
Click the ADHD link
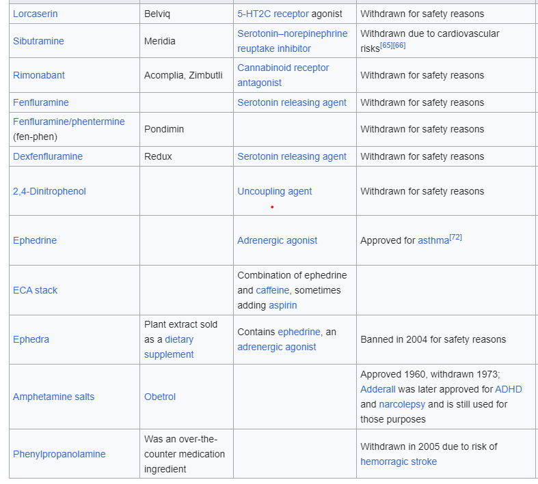[509, 389]
